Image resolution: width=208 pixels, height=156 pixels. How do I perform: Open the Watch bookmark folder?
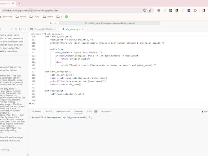(x=48, y=17)
